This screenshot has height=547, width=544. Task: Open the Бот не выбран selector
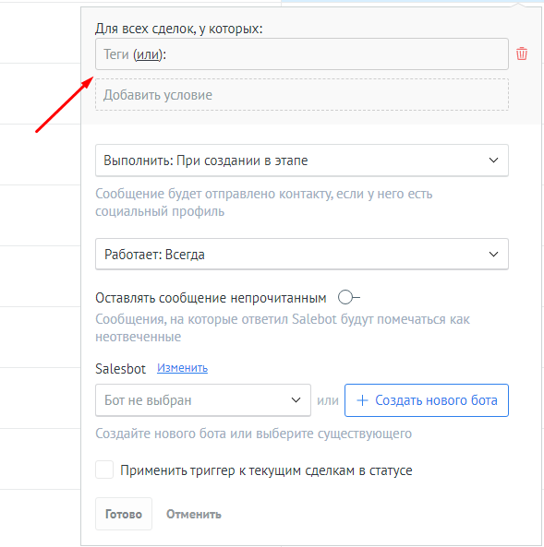[203, 400]
